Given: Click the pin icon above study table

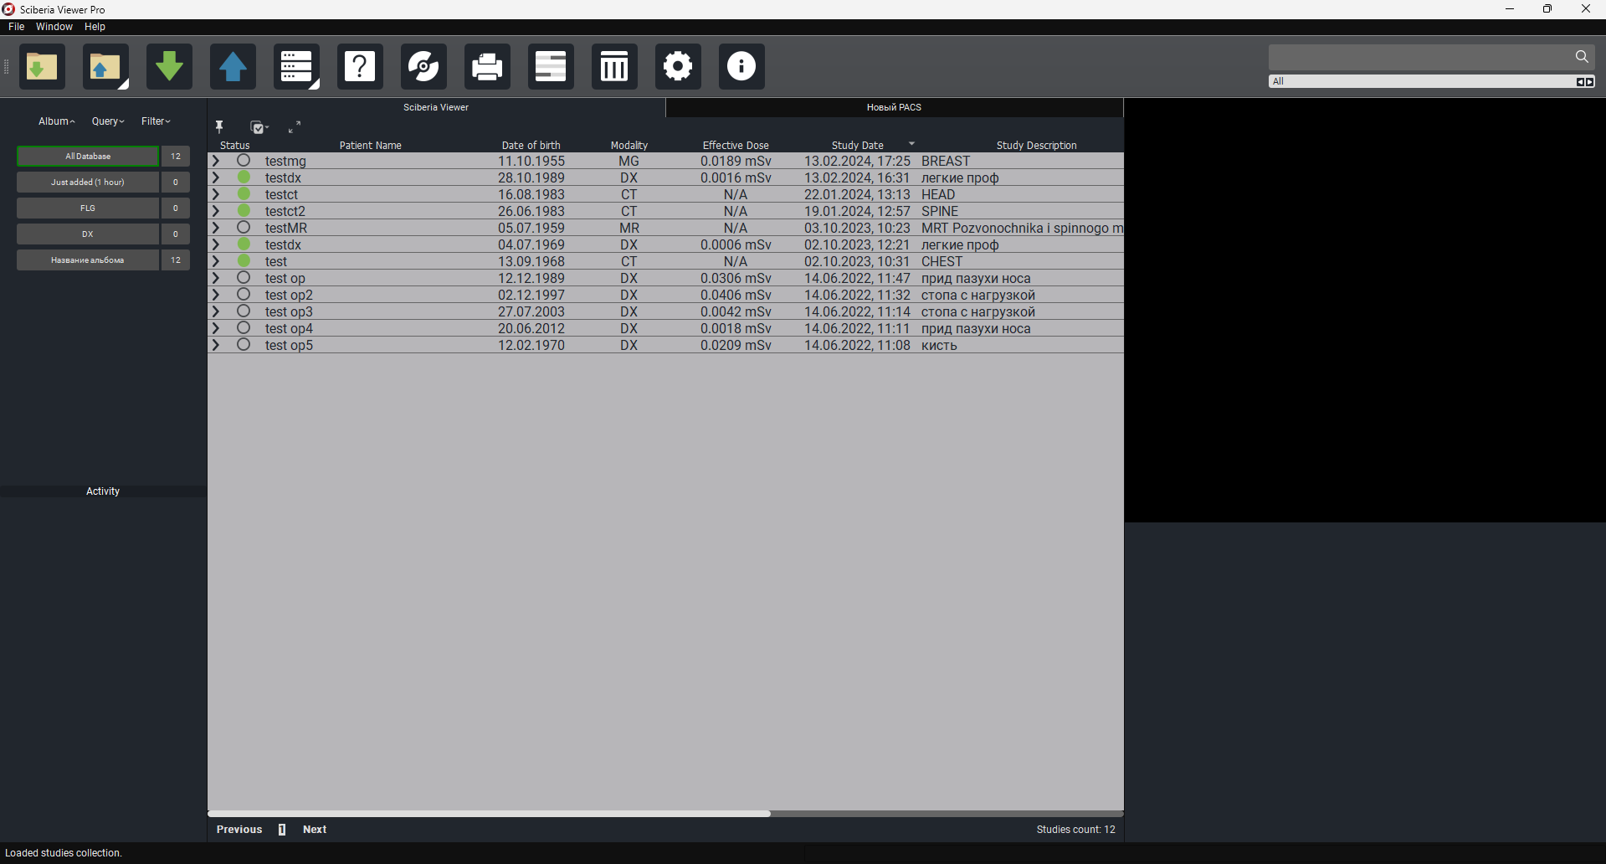Looking at the screenshot, I should click(x=219, y=127).
